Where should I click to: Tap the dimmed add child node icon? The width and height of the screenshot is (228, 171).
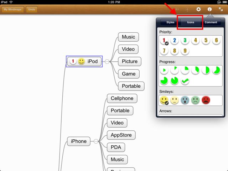point(177,10)
